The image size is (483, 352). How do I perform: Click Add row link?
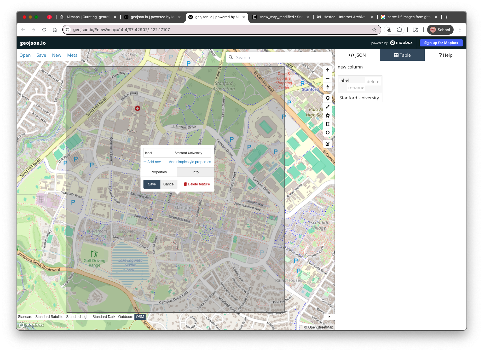(x=152, y=162)
